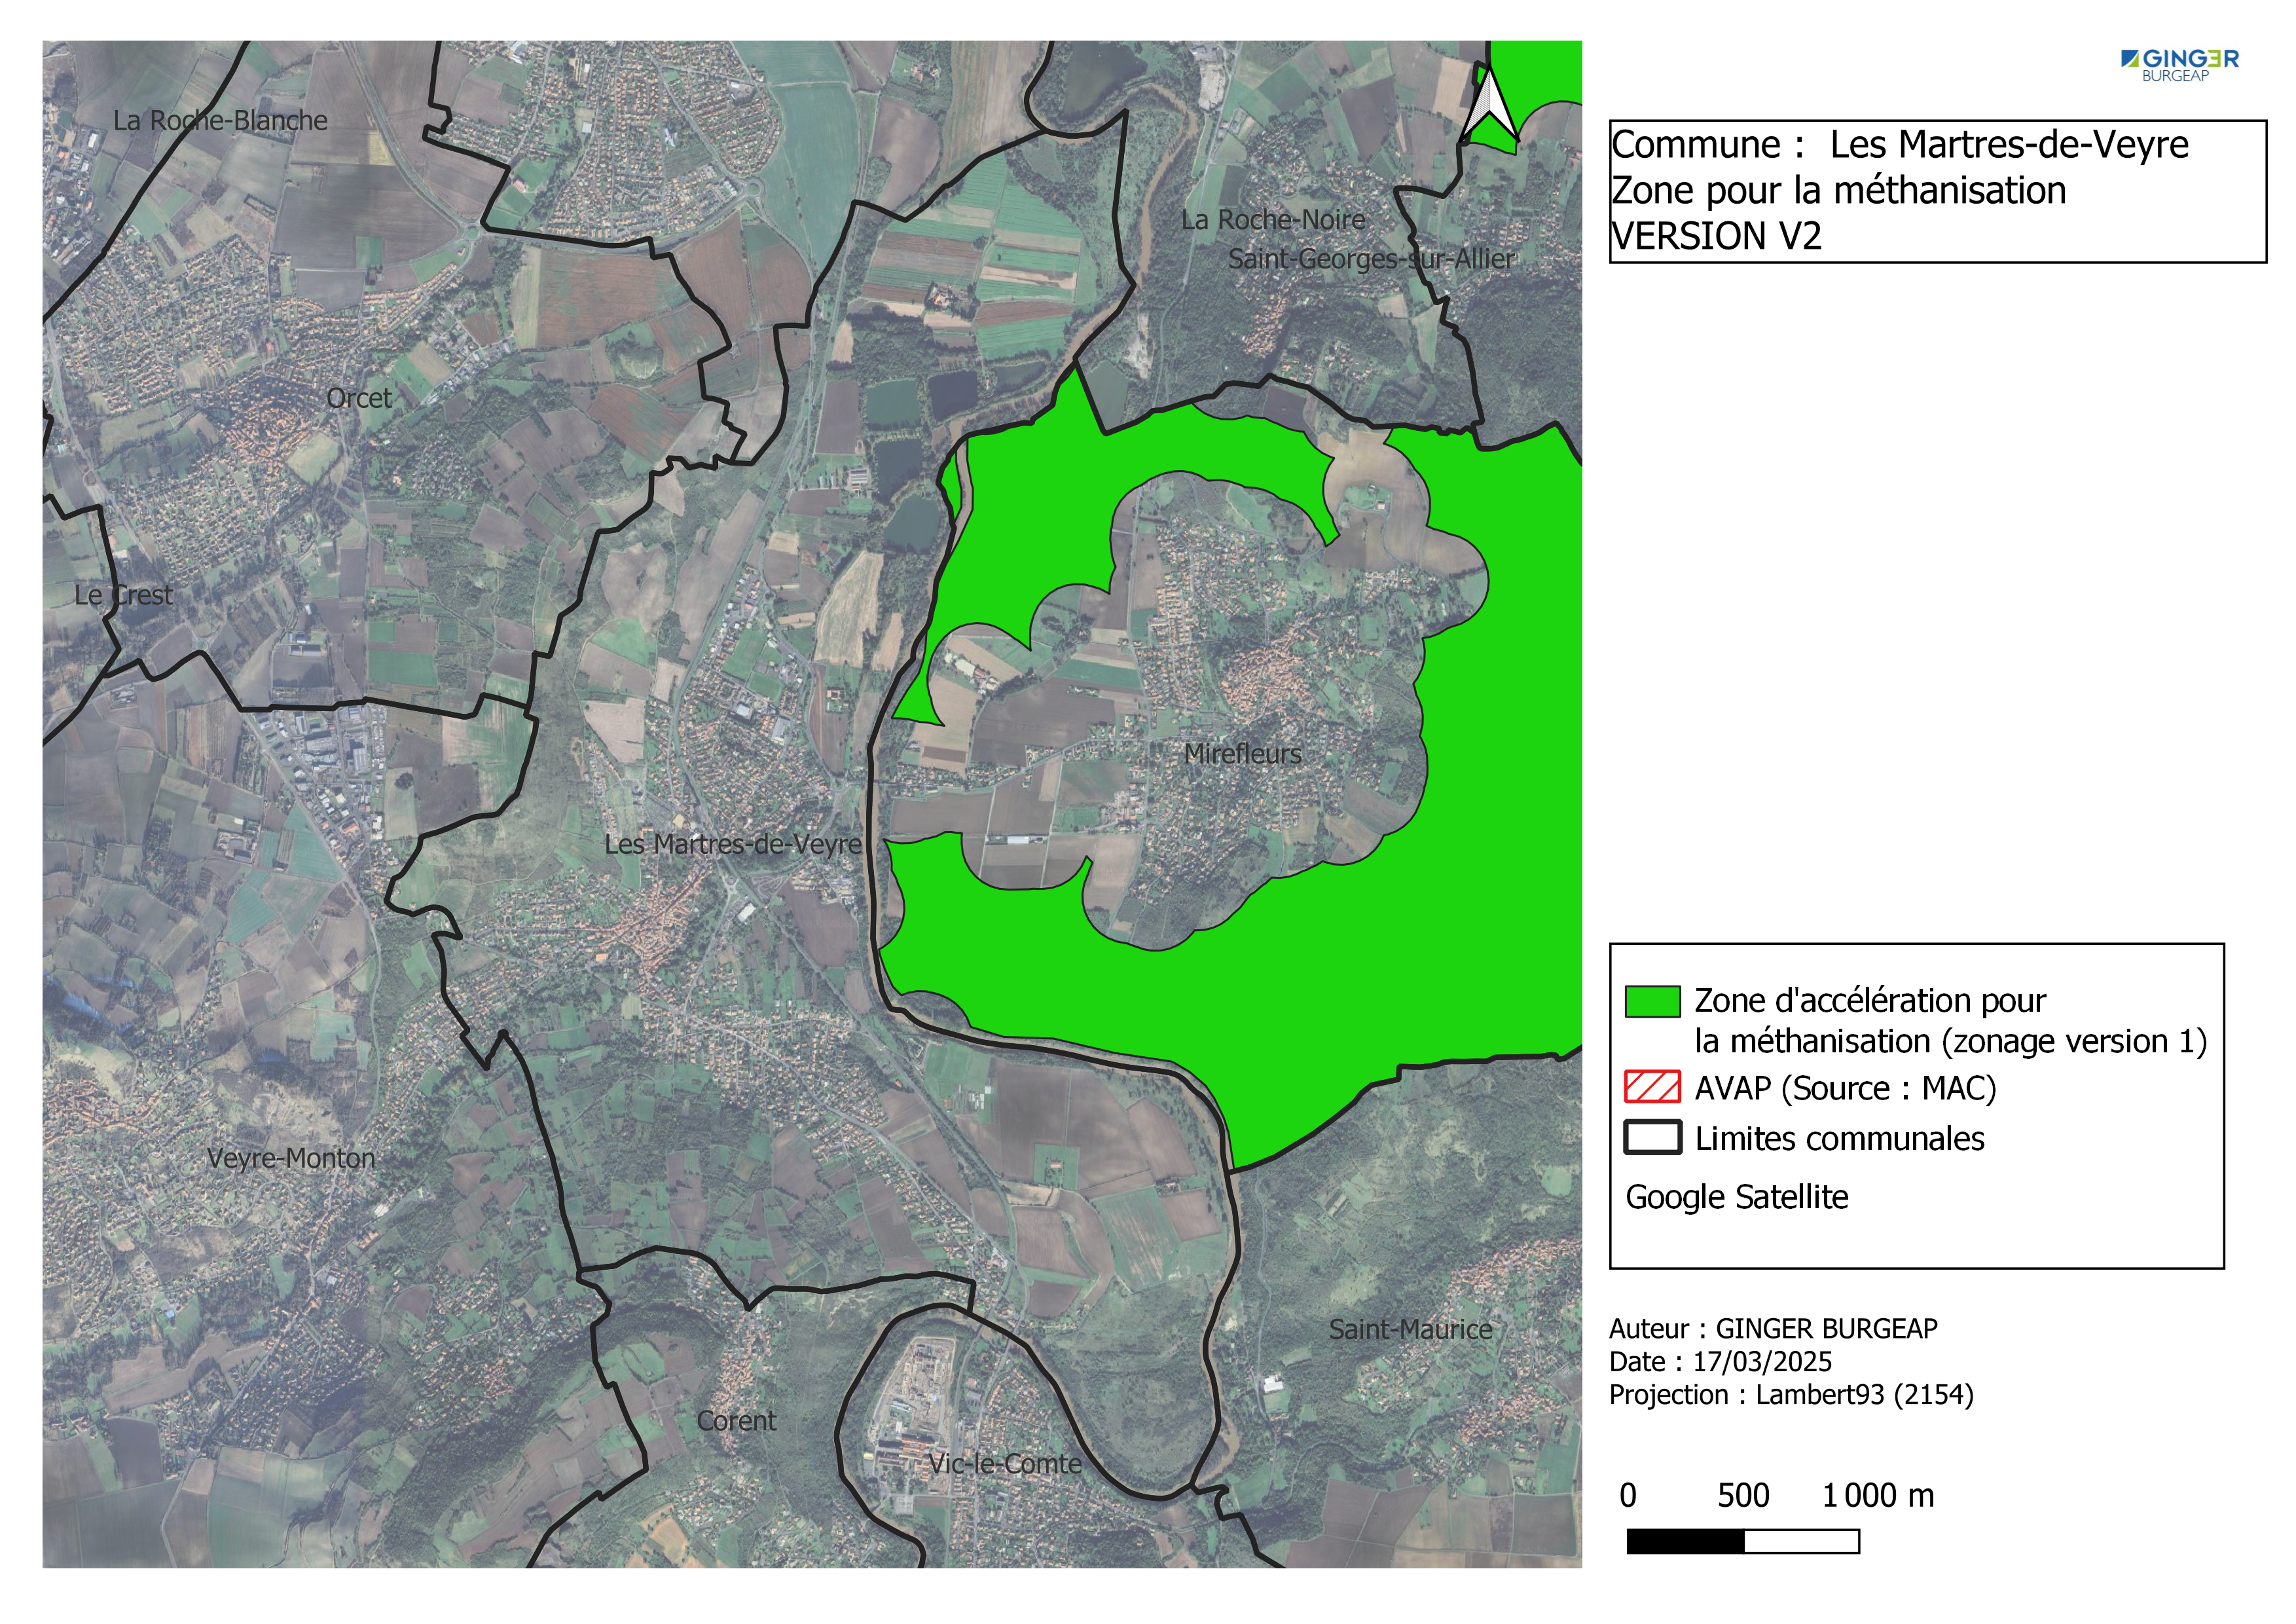Viewport: 2296px width, 1624px height.
Task: Click the '1 000 m' scale label
Action: coord(1877,1496)
